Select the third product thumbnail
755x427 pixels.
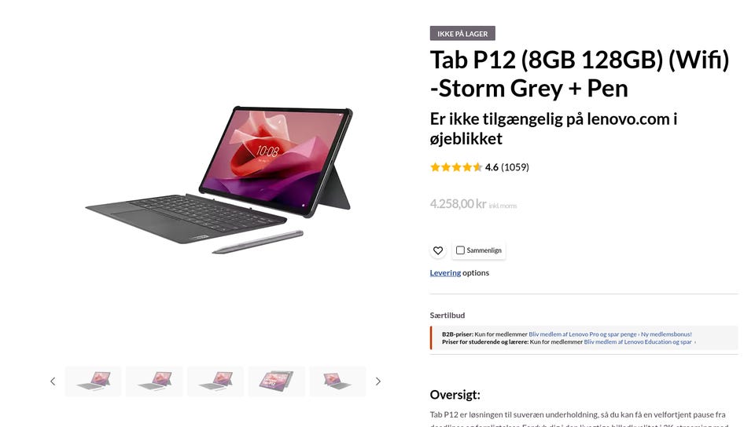[215, 381]
